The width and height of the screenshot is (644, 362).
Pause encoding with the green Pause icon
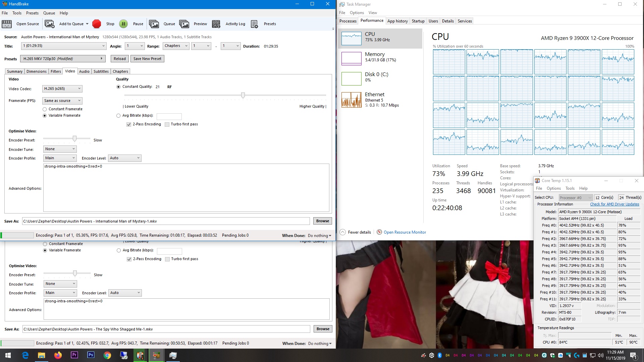click(x=123, y=24)
